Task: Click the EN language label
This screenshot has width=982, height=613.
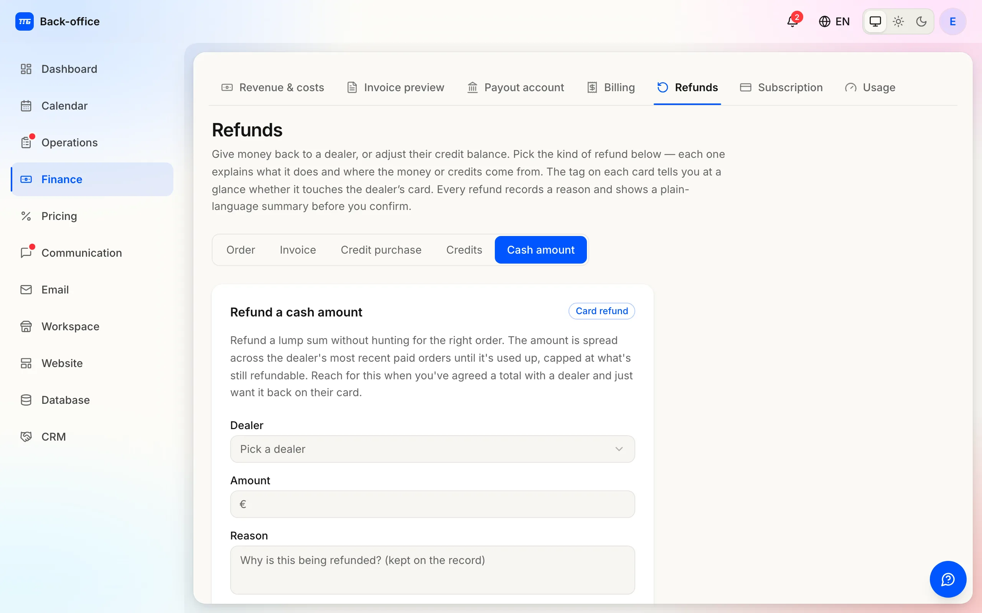Action: (842, 21)
